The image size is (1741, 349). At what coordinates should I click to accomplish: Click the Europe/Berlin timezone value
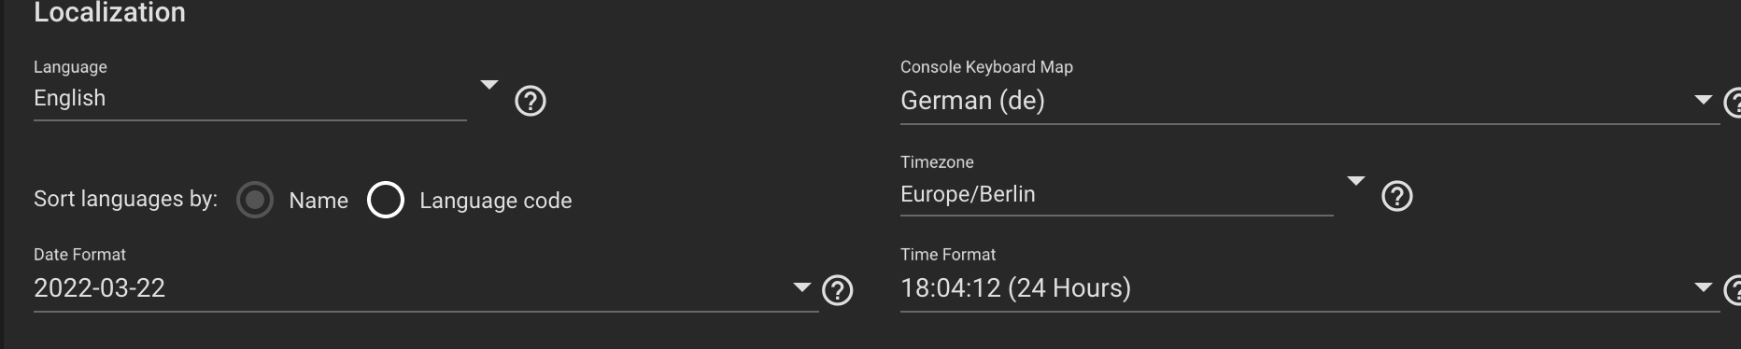[x=968, y=194]
